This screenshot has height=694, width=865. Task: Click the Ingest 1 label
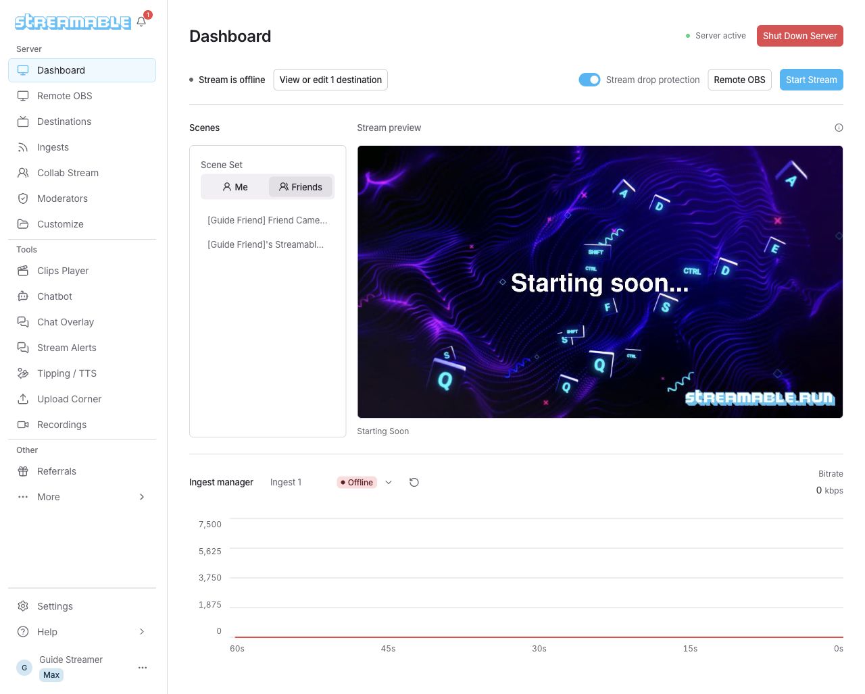point(286,482)
